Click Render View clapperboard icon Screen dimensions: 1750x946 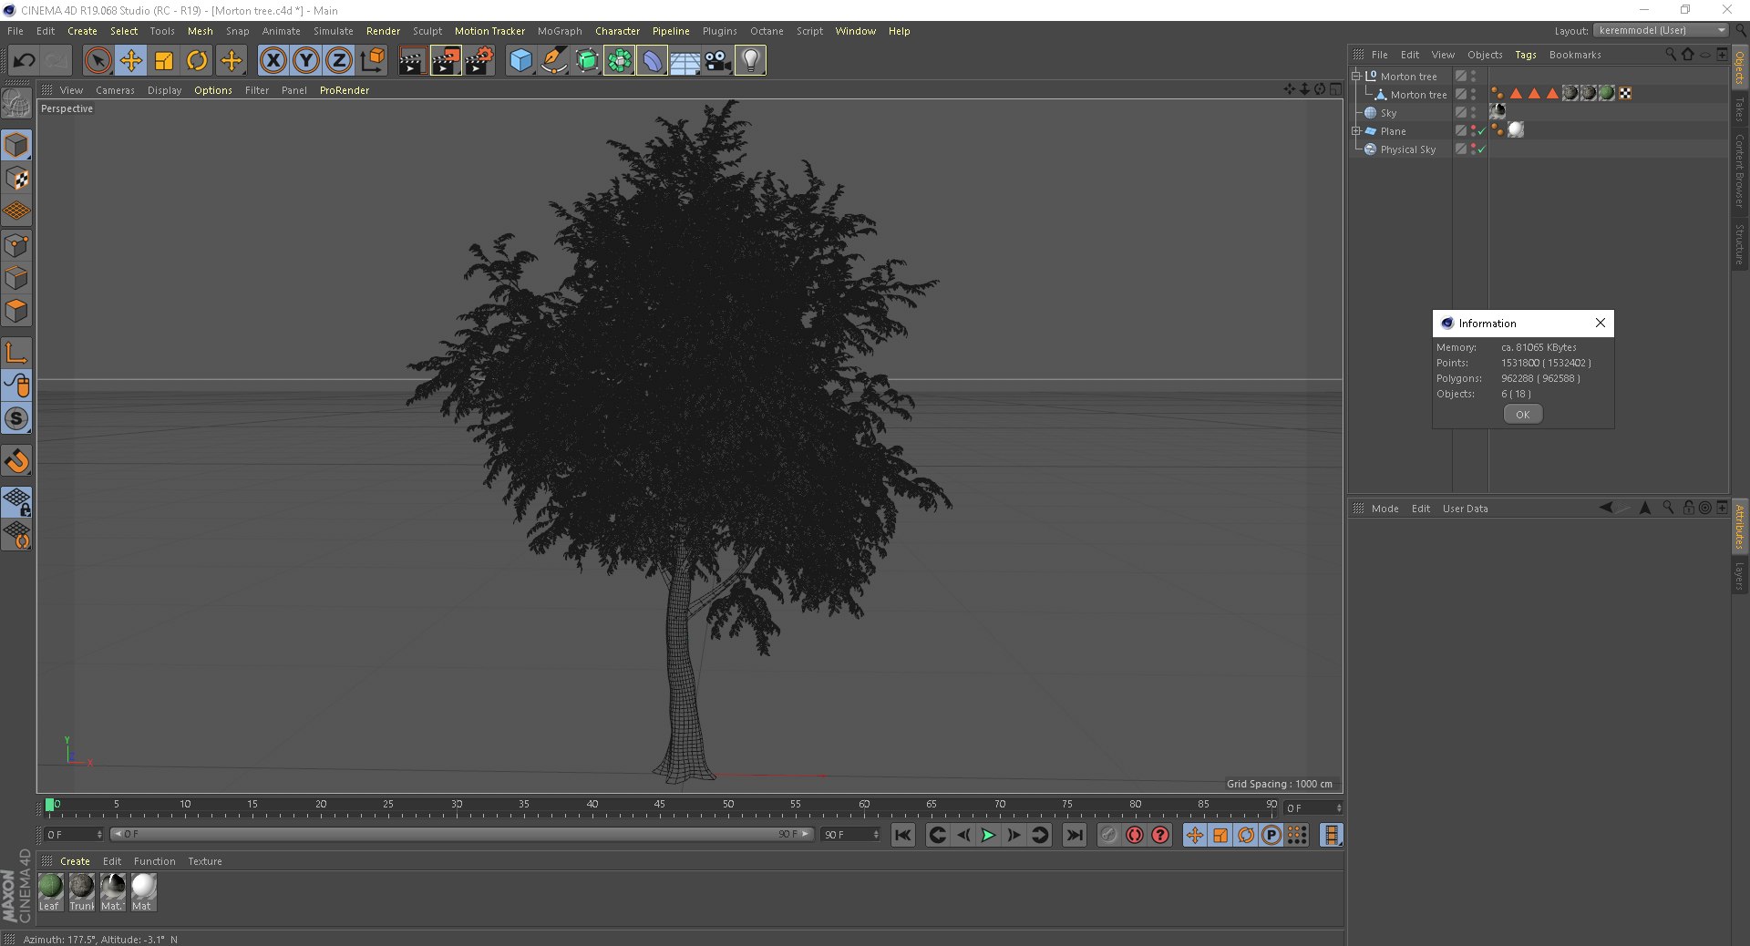412,61
